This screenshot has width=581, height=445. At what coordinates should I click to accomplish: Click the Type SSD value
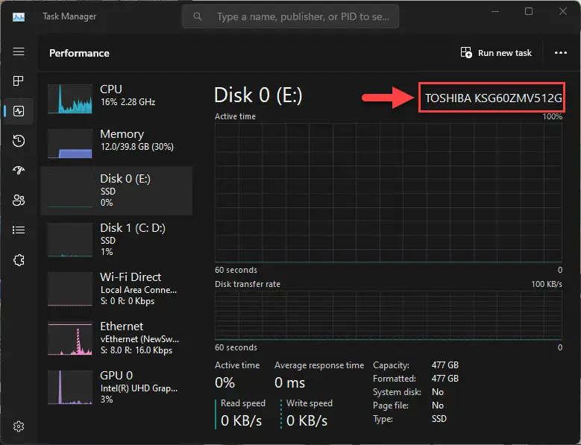tap(439, 419)
